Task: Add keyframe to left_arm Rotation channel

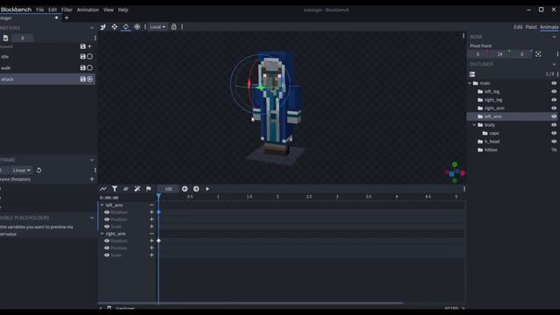Action: tap(151, 212)
